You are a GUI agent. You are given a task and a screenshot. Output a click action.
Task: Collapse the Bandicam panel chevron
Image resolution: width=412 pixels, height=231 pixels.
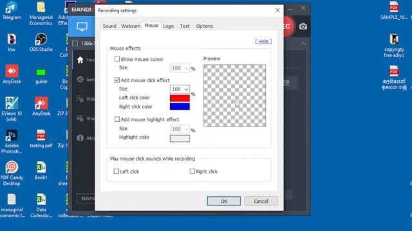(x=303, y=44)
